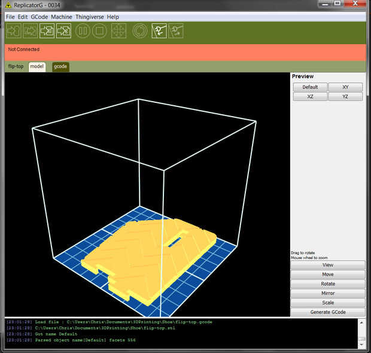The image size is (371, 353).
Task: Click the console scrollbar up arrow
Action: coord(361,322)
